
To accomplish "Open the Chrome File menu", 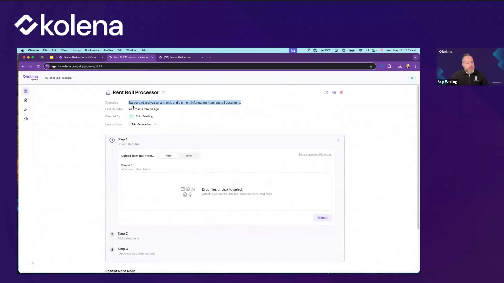I will point(45,50).
